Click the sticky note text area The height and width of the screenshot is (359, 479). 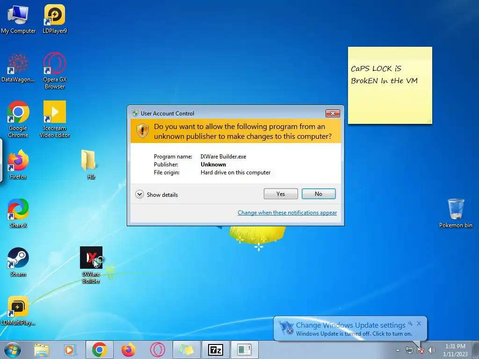click(390, 86)
